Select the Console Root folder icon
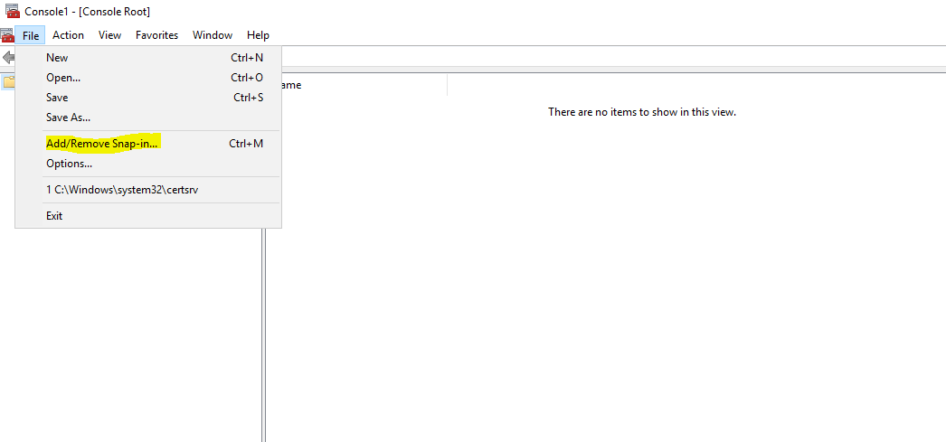 tap(8, 81)
